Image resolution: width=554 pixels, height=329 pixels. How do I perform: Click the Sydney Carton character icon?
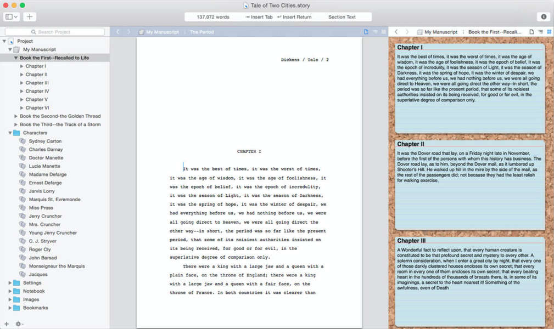(23, 141)
